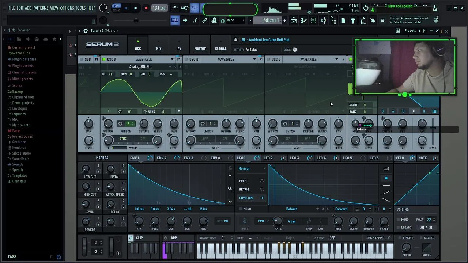Open the arpeggiator KEY dropdown

pyautogui.click(x=252, y=238)
